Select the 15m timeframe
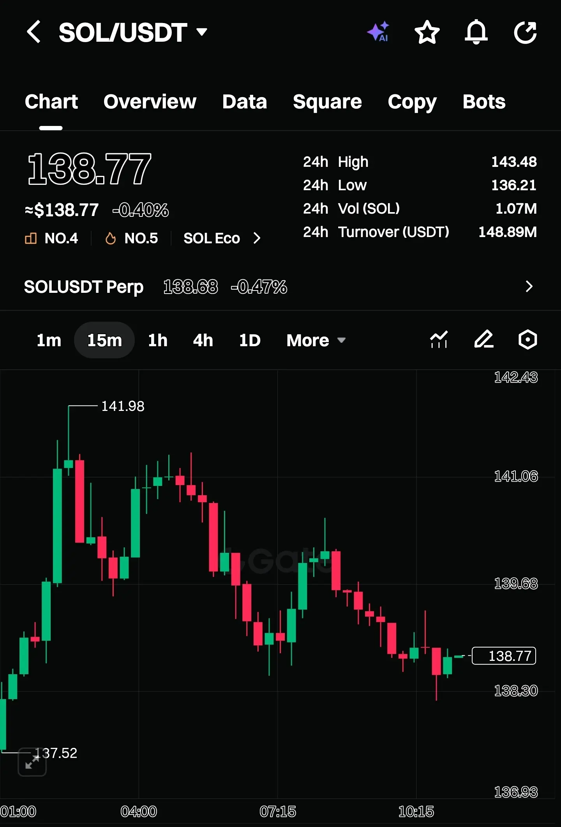 point(104,340)
